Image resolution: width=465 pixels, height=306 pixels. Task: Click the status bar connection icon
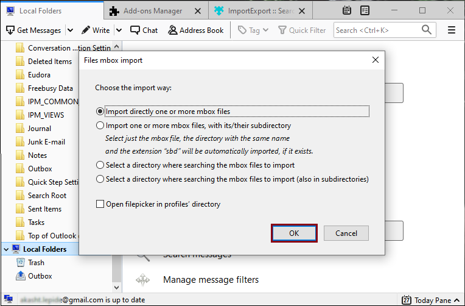click(x=9, y=299)
